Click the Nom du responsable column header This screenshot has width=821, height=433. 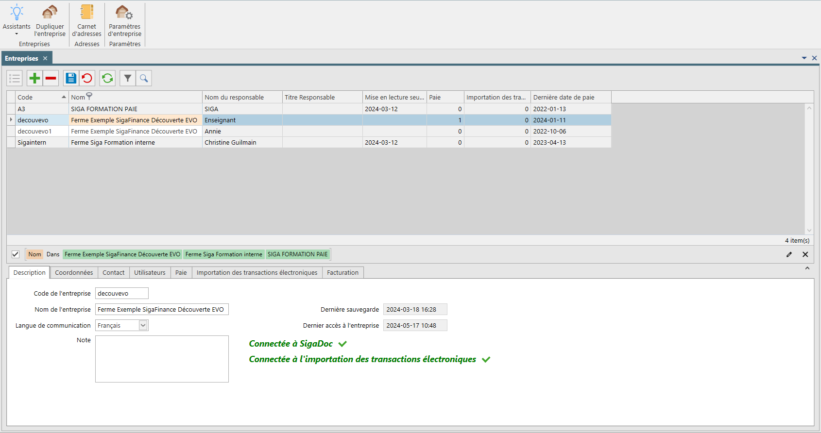point(242,97)
